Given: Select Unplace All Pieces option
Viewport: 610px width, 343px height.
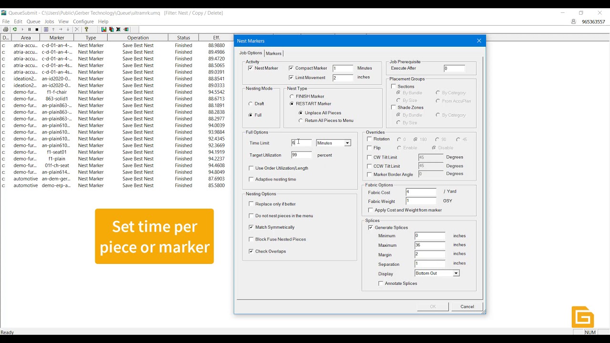Looking at the screenshot, I should pyautogui.click(x=300, y=113).
